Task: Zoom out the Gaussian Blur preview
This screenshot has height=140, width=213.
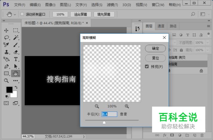Action: [x=97, y=106]
